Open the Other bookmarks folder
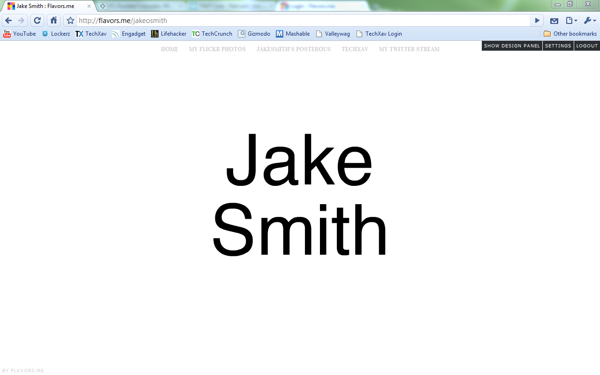The height and width of the screenshot is (375, 600). (570, 34)
